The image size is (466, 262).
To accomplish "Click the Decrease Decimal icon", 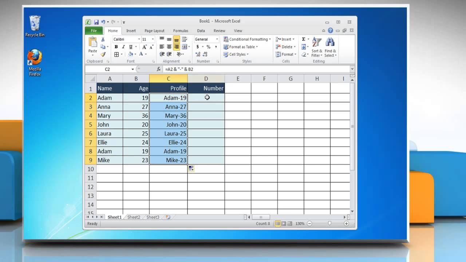I will (x=206, y=54).
